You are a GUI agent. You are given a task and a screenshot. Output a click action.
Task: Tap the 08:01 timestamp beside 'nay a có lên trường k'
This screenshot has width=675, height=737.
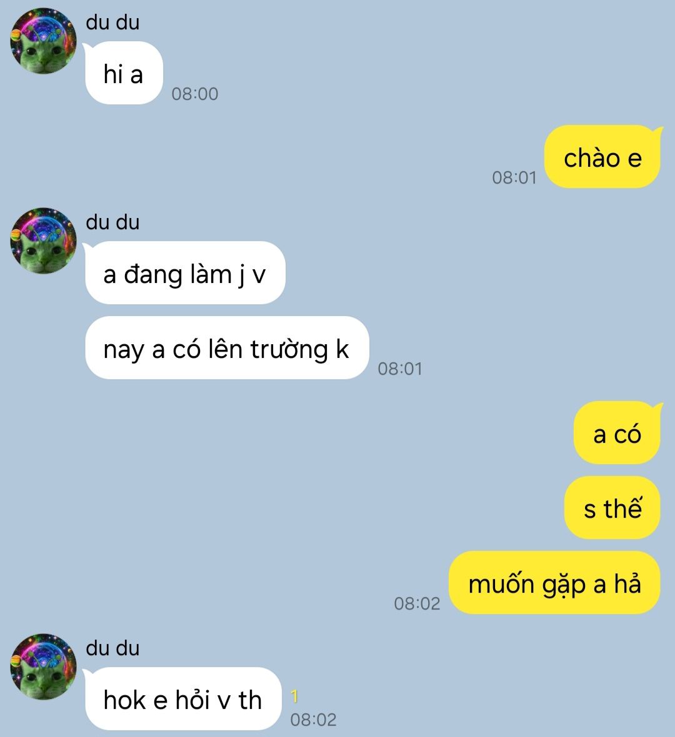click(x=400, y=369)
